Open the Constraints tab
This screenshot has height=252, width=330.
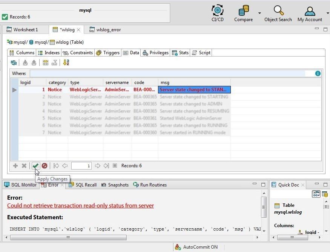pyautogui.click(x=78, y=53)
